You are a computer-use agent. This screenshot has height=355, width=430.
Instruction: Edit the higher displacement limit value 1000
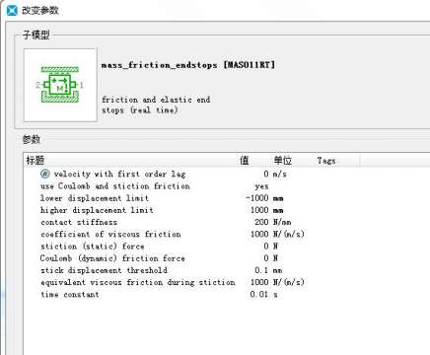pos(259,210)
